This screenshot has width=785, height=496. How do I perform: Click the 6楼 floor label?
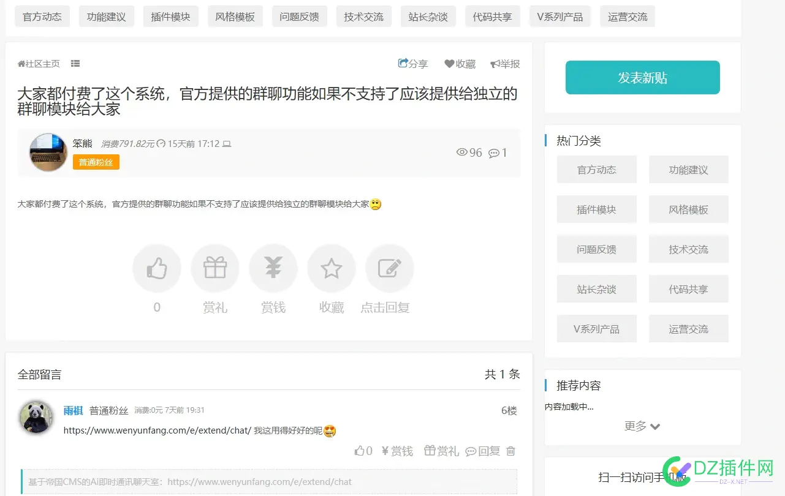click(x=509, y=410)
